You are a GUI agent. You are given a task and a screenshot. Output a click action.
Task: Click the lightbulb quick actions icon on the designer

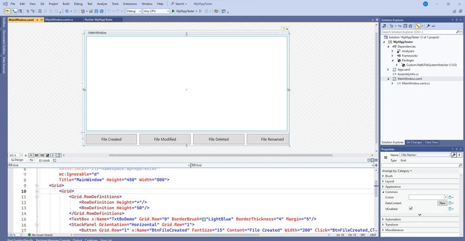point(284,29)
